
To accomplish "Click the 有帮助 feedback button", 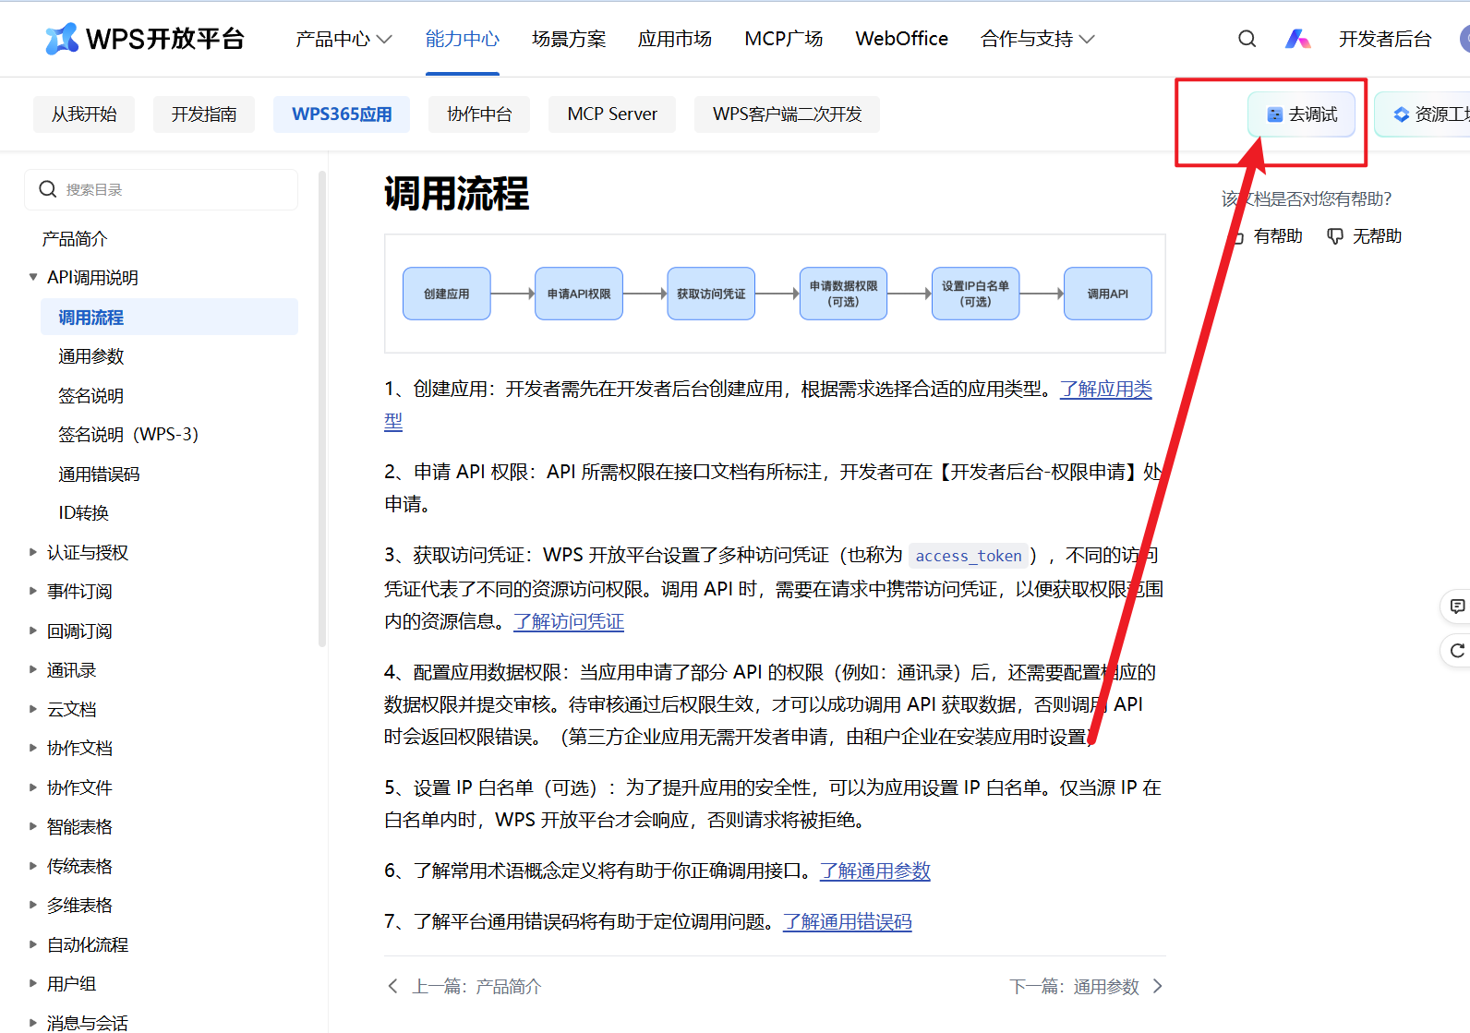I will pyautogui.click(x=1267, y=236).
